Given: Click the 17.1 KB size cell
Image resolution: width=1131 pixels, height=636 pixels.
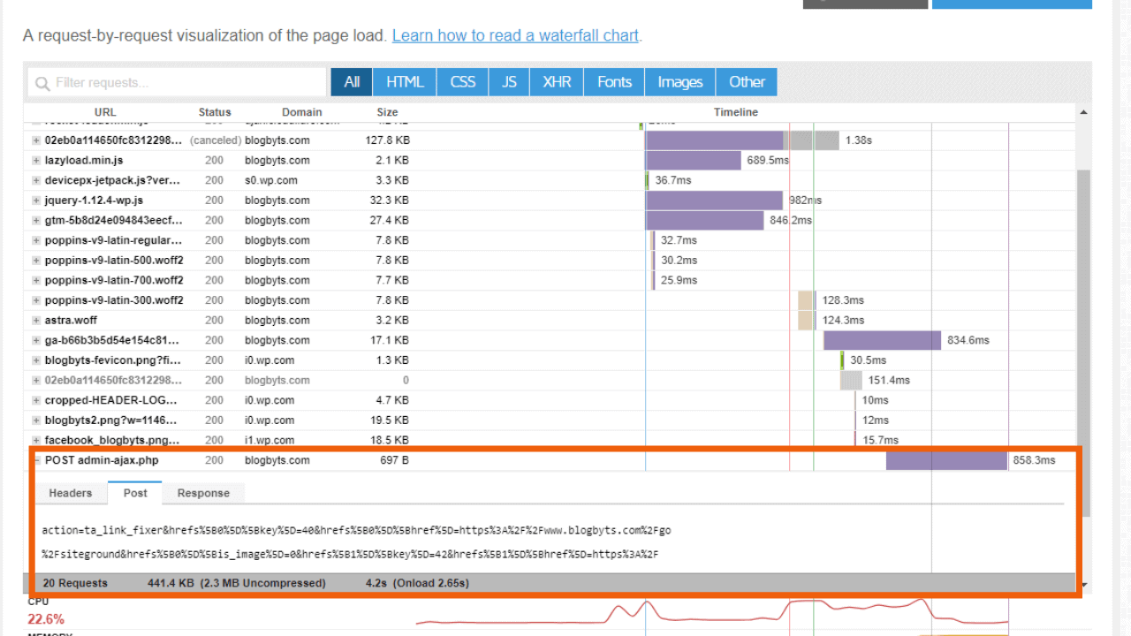Looking at the screenshot, I should point(390,340).
